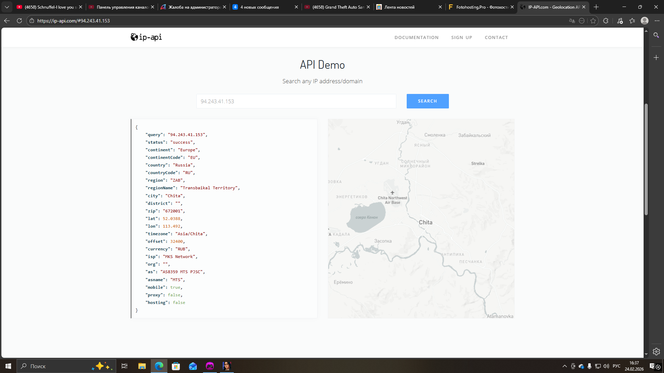Click translate page icon in address bar

point(572,21)
